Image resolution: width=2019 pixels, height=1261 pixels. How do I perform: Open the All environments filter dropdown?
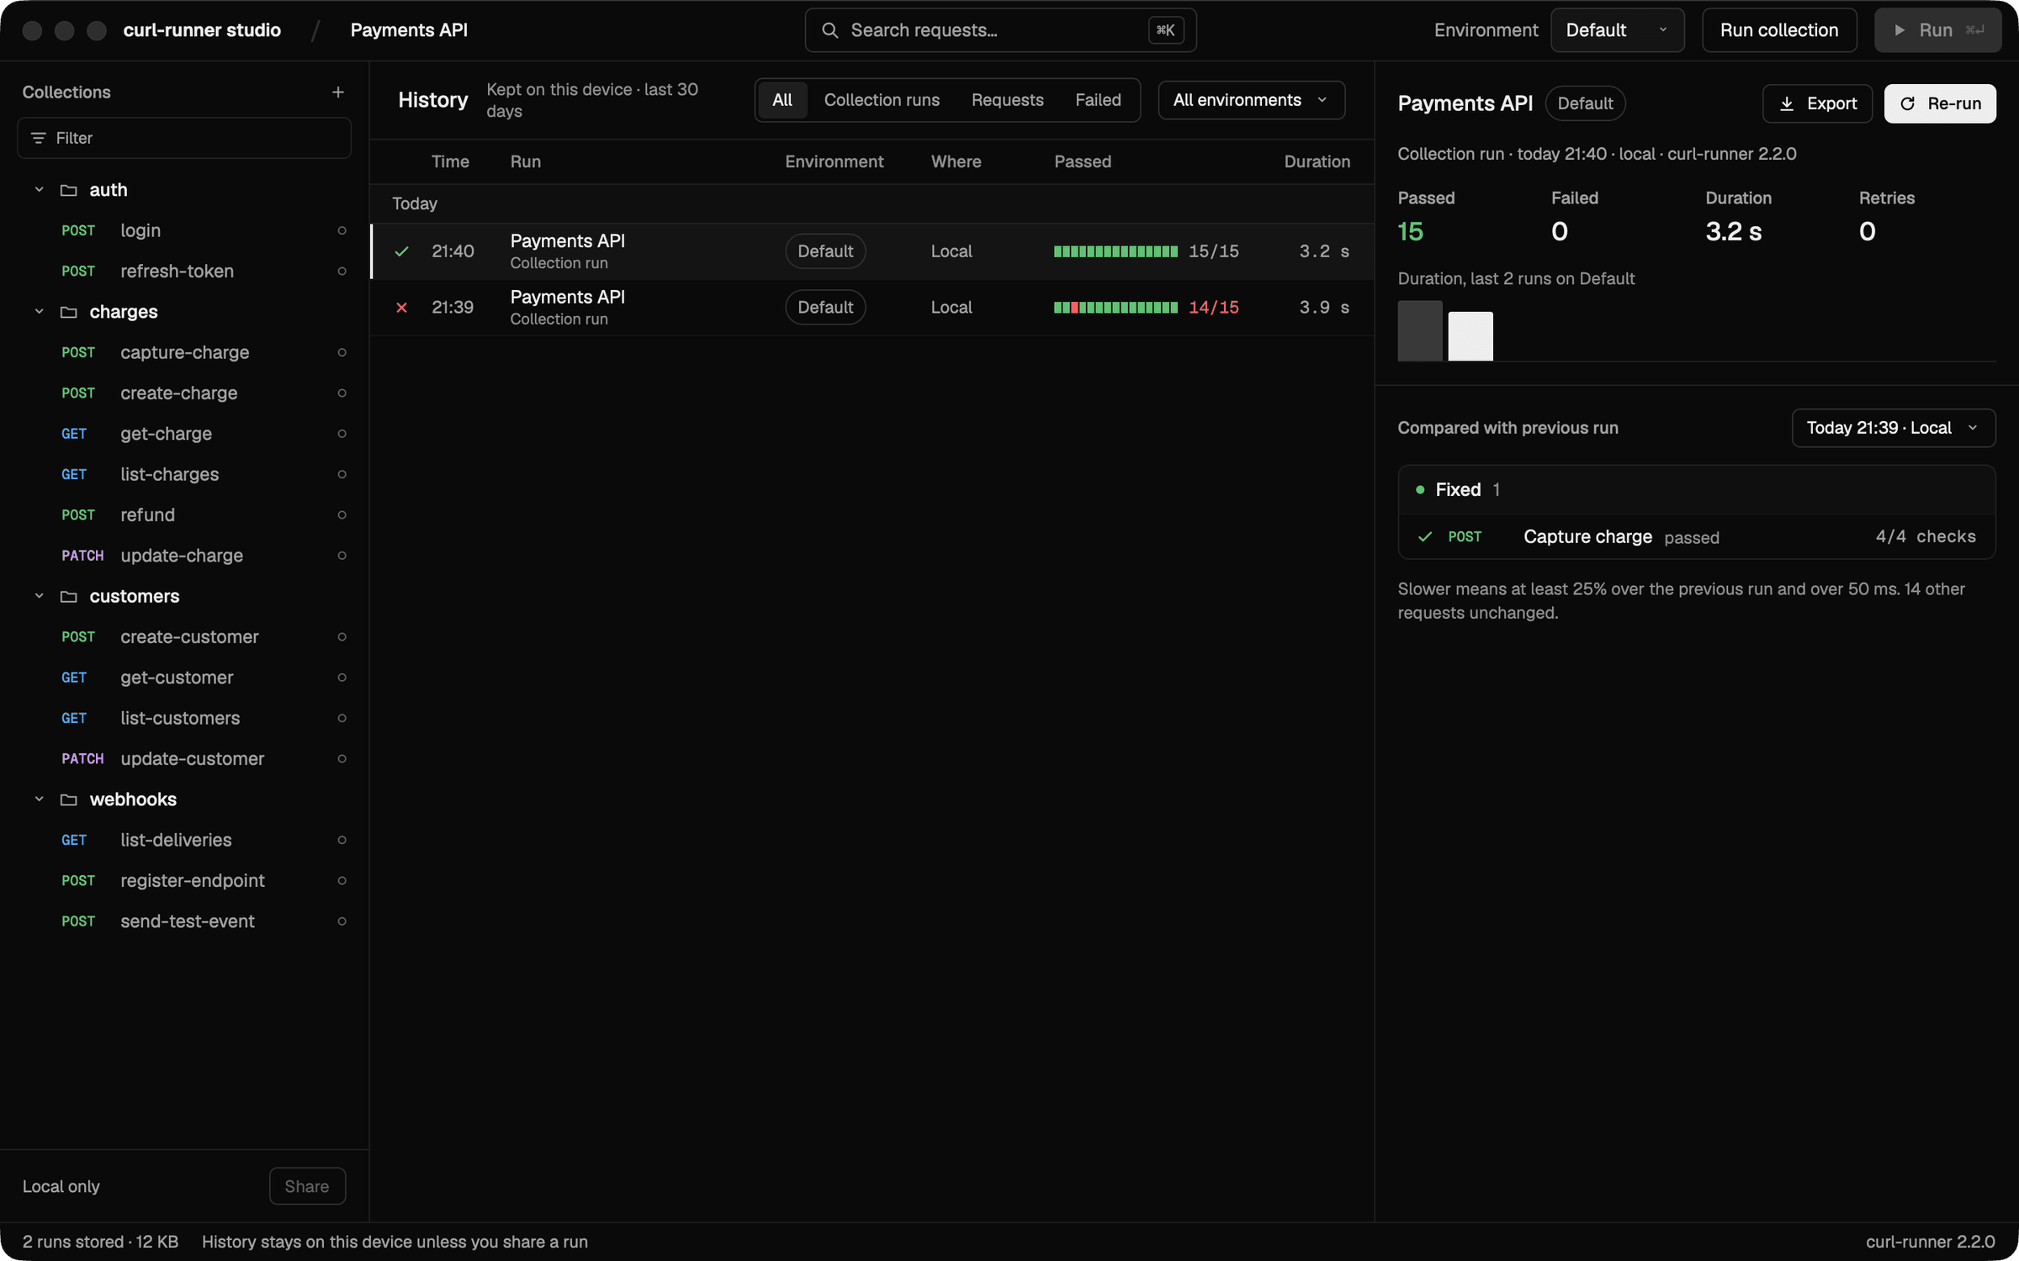[x=1251, y=100]
